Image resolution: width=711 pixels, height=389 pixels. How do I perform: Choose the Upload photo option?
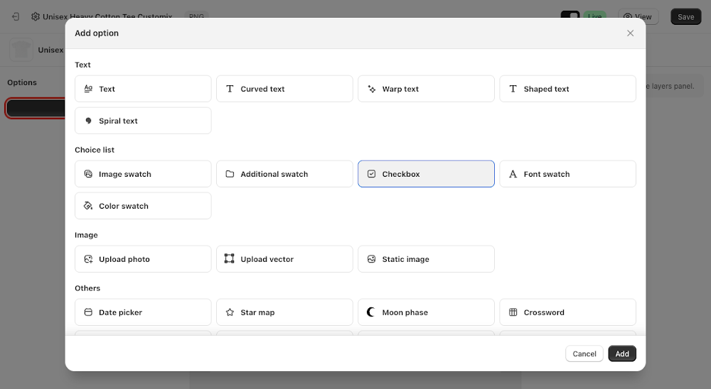pos(143,259)
